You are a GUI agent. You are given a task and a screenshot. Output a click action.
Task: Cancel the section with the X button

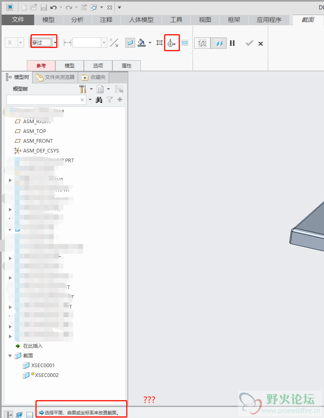pos(261,44)
